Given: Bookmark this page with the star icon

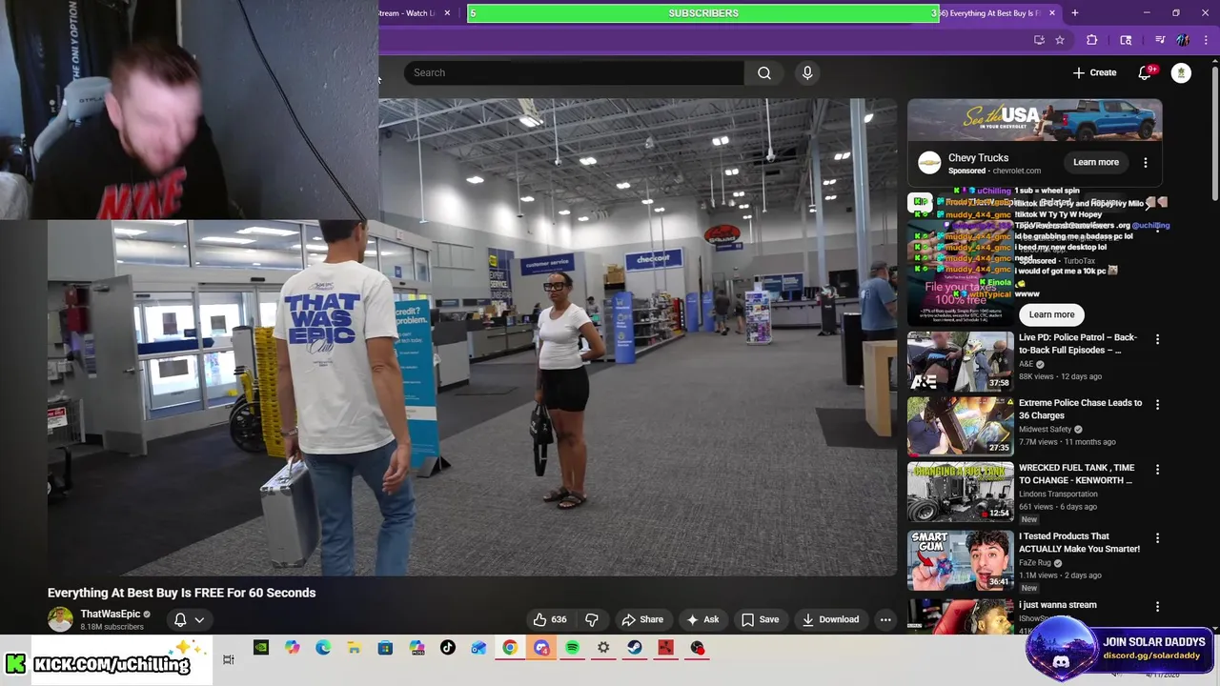Looking at the screenshot, I should pos(1060,40).
